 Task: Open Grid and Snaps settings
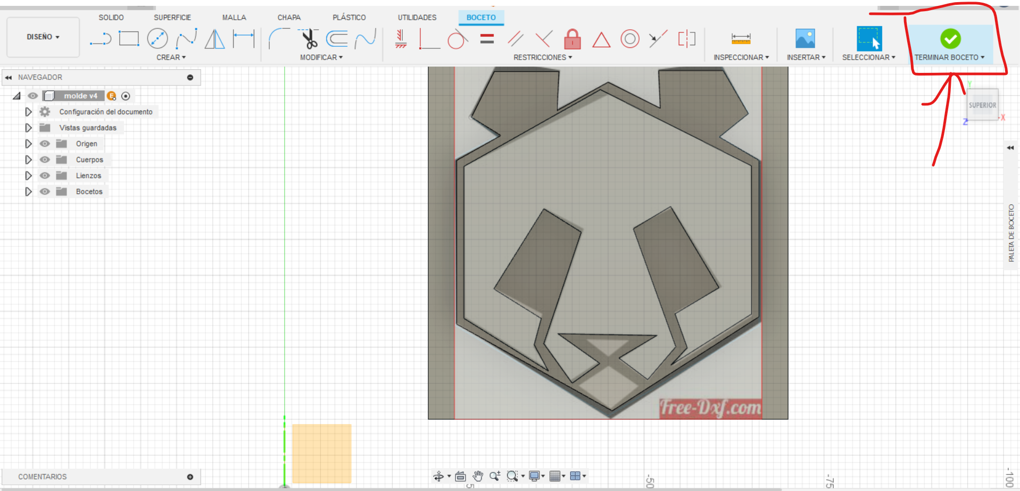[555, 476]
